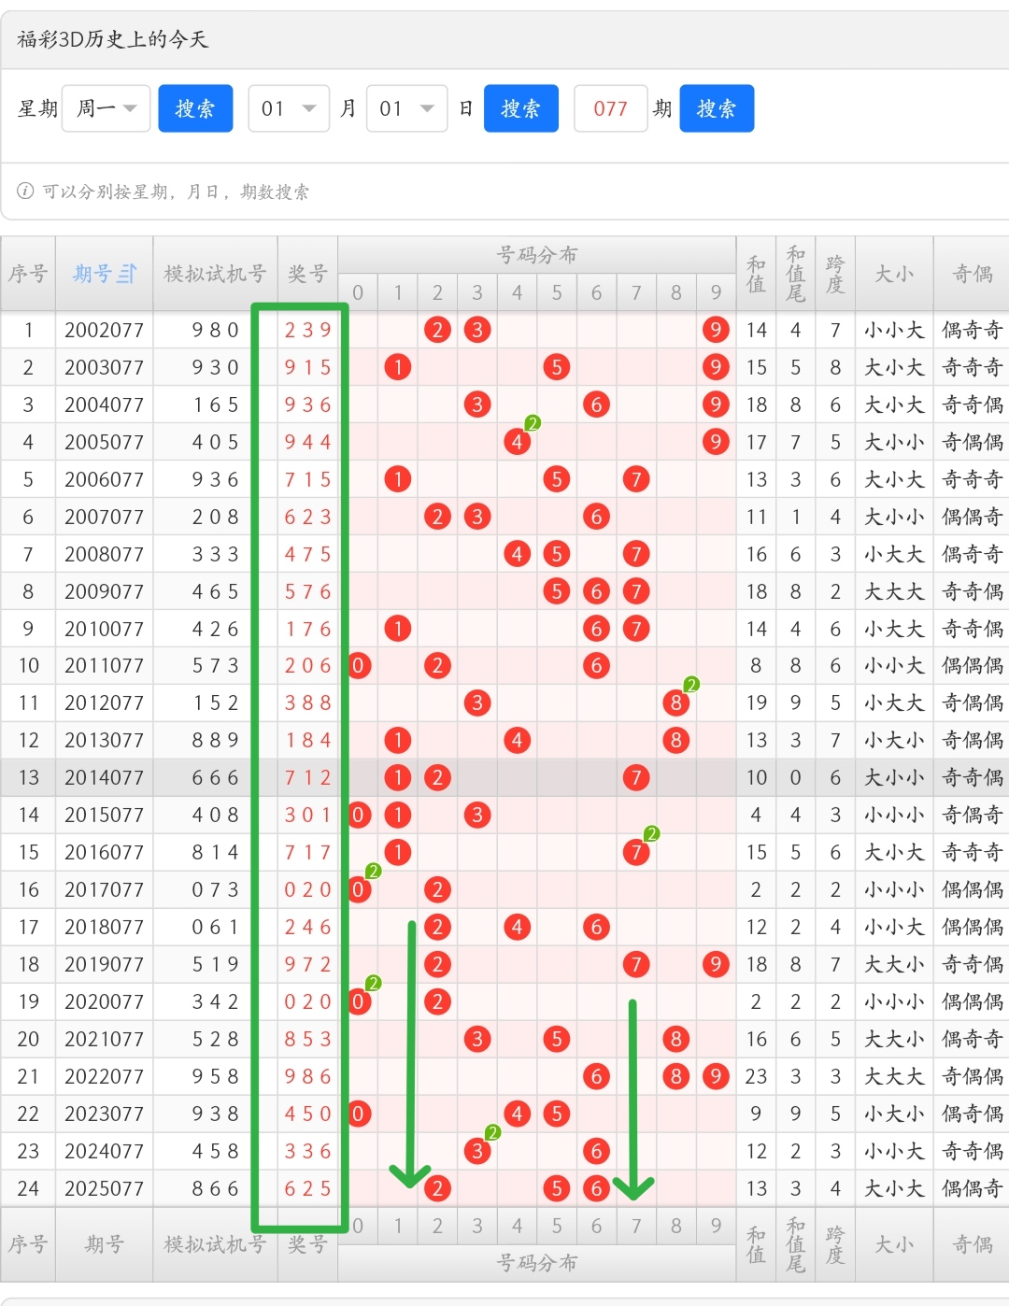Viewport: 1009px width, 1306px height.
Task: Click winning number 9 8 6
Action: (x=307, y=1076)
